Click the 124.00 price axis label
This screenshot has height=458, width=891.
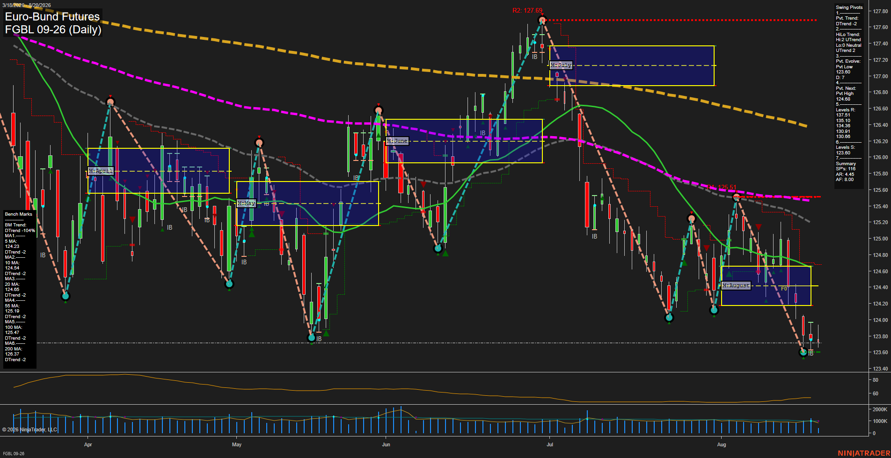tap(880, 320)
